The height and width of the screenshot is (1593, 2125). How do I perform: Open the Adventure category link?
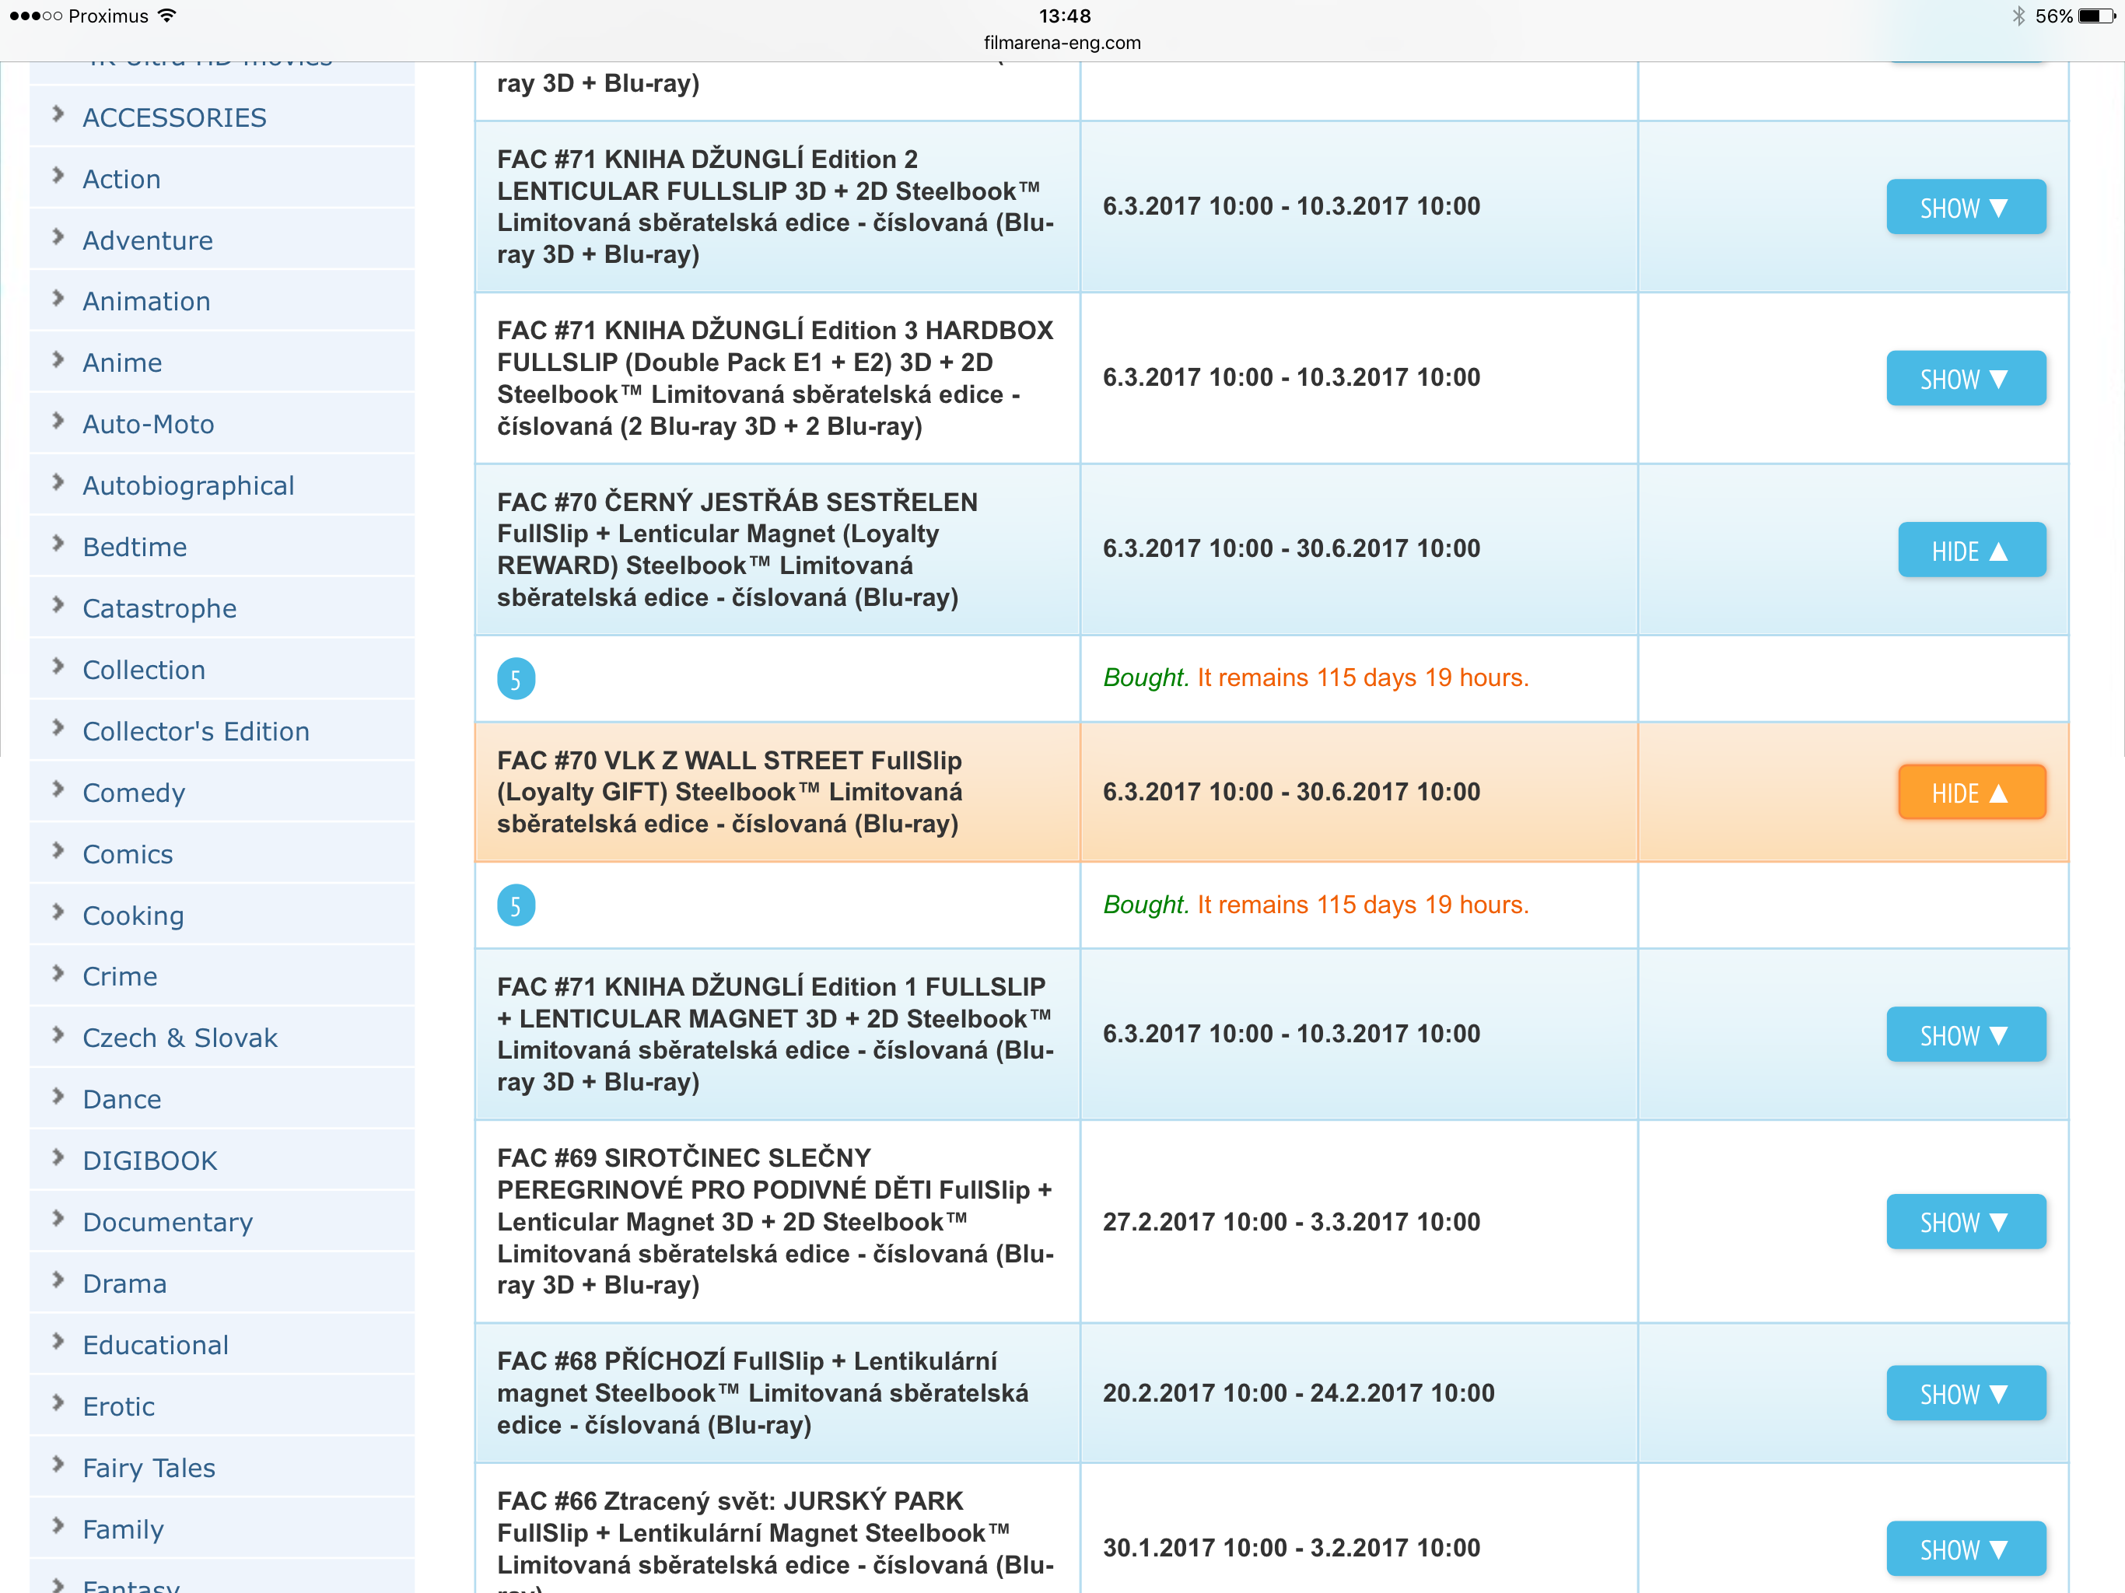coord(148,240)
